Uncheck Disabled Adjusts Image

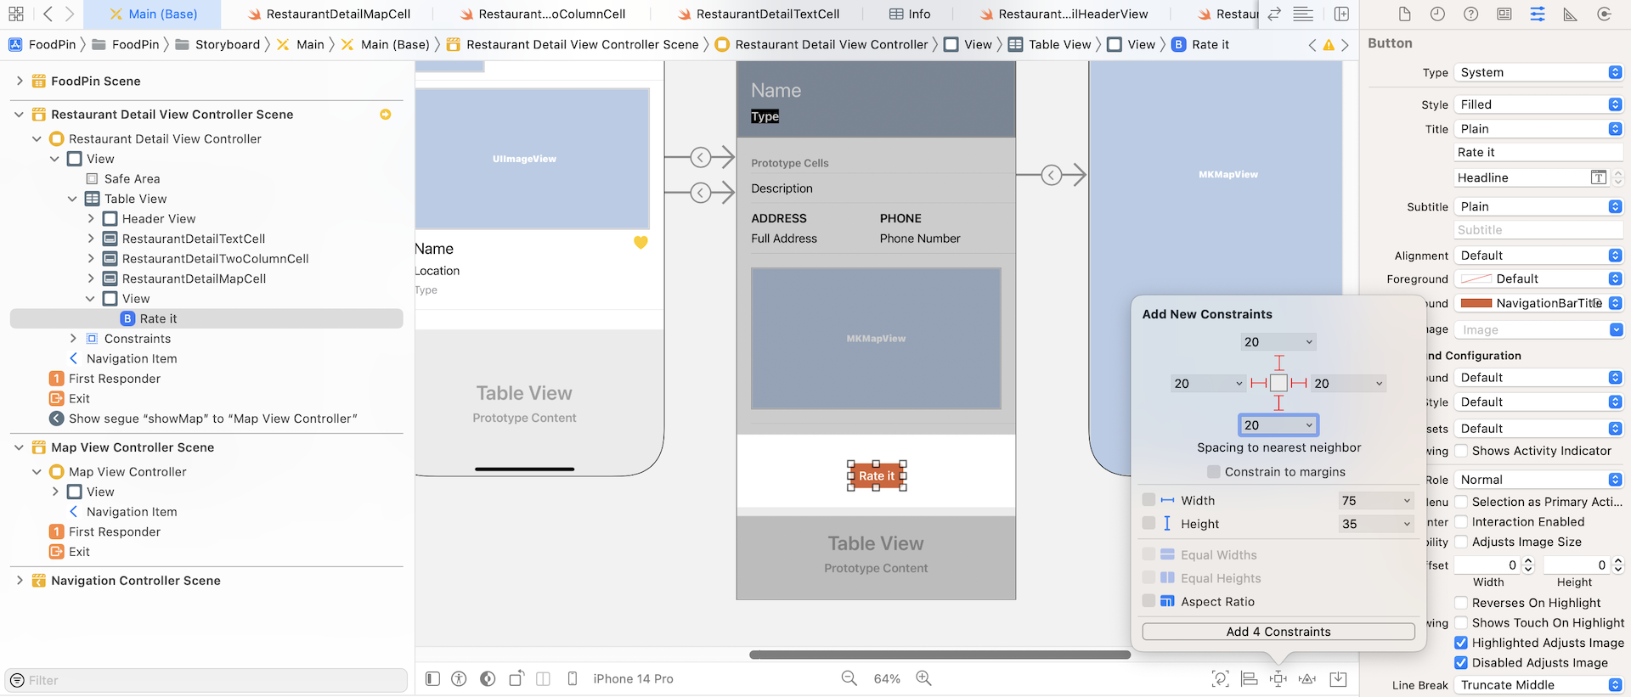tap(1461, 663)
